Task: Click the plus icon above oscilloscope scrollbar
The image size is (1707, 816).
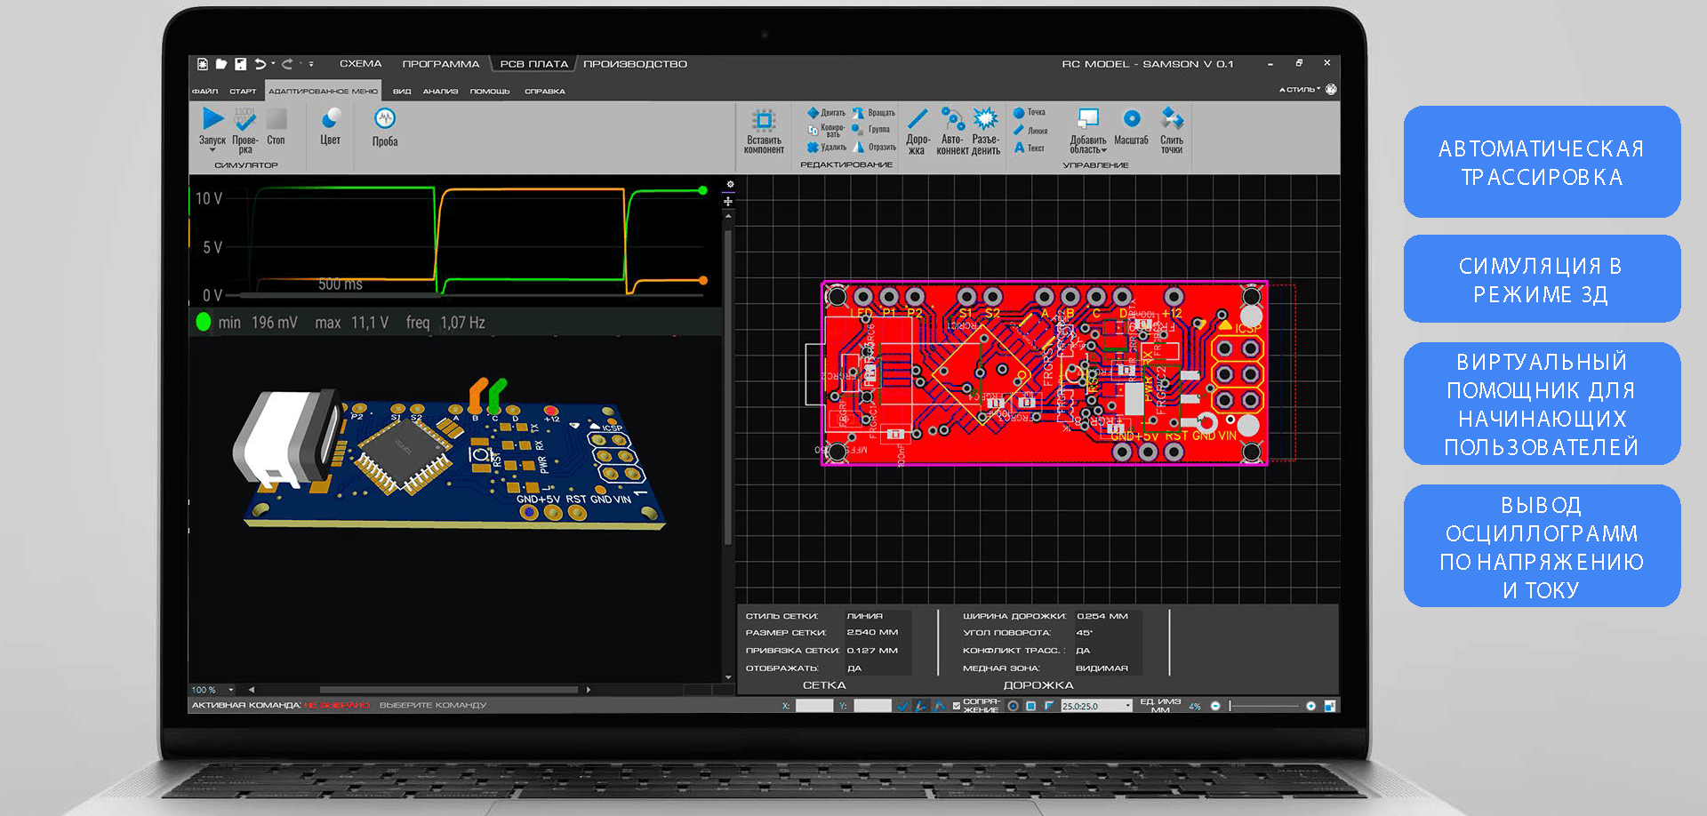Action: (x=728, y=202)
